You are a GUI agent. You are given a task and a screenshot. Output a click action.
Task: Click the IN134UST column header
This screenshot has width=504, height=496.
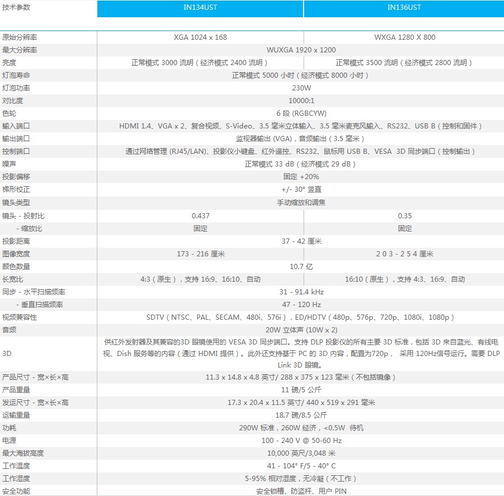coord(200,9)
